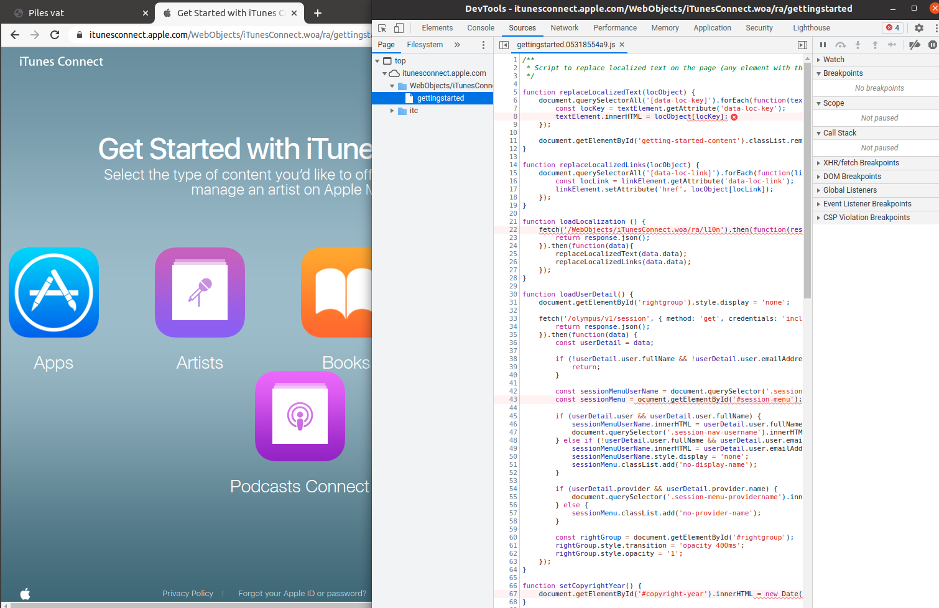Viewport: 939px width, 608px height.
Task: Click the step out debugger icon
Action: [x=875, y=45]
